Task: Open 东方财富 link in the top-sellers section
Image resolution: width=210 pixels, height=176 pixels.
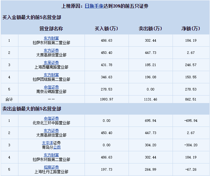Action: [51, 155]
